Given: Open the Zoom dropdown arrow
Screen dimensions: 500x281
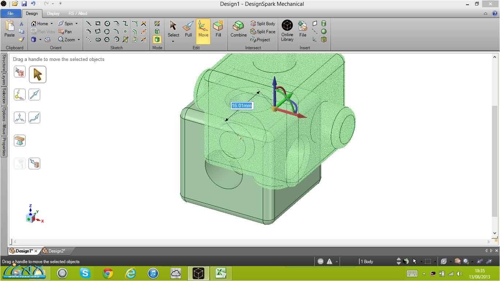Looking at the screenshot, I should 79,40.
